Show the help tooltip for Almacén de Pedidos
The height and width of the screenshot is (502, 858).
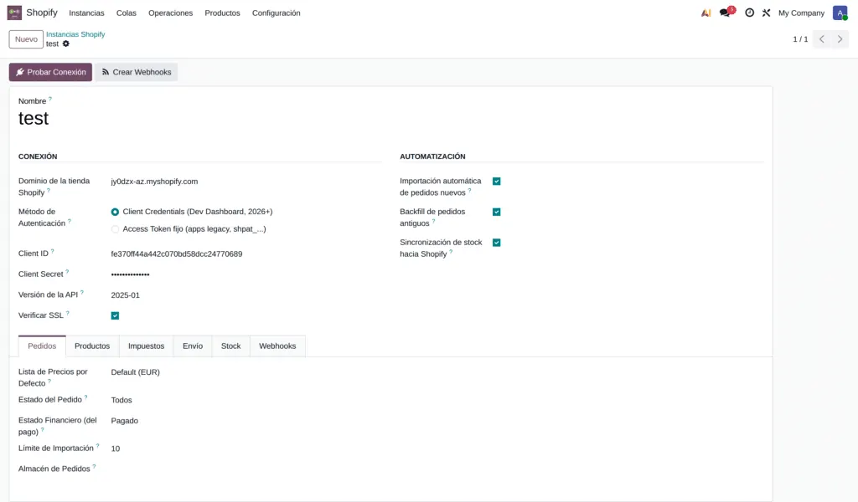pos(94,467)
